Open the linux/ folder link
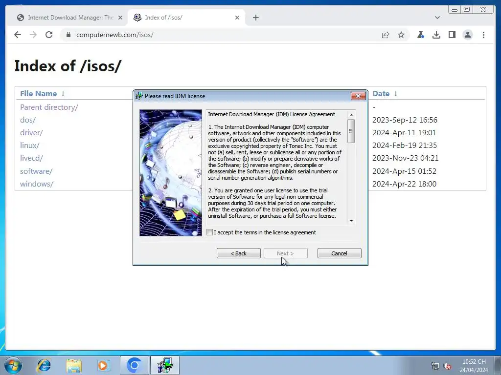The image size is (501, 375). [30, 146]
